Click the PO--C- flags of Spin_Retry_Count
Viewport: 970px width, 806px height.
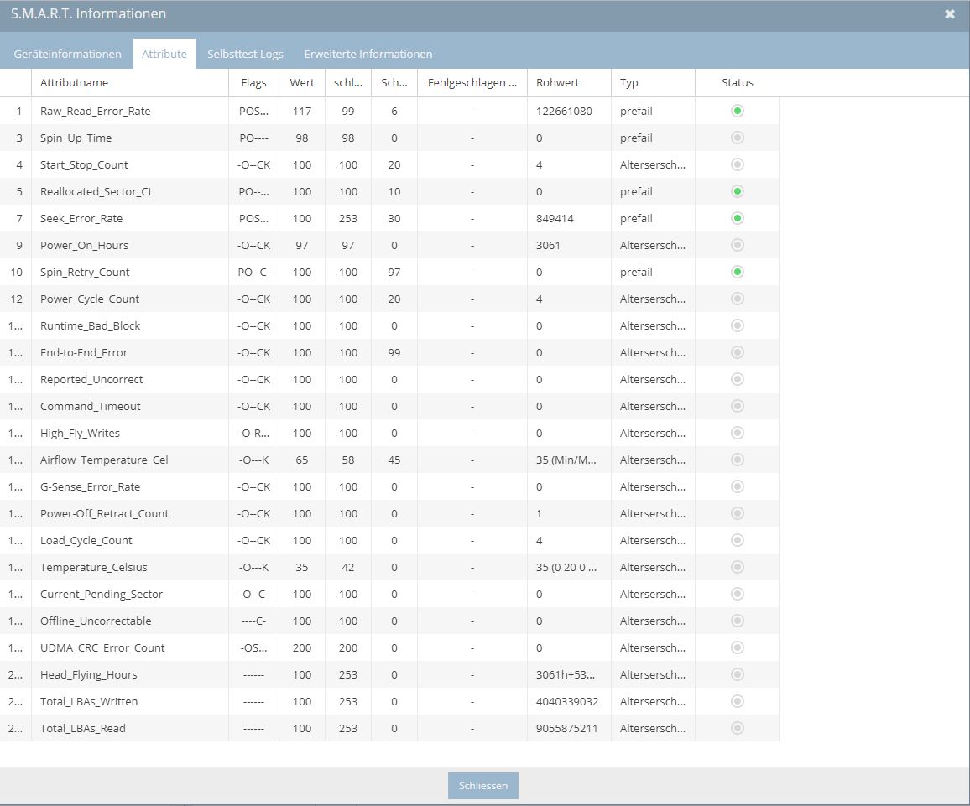pos(253,272)
